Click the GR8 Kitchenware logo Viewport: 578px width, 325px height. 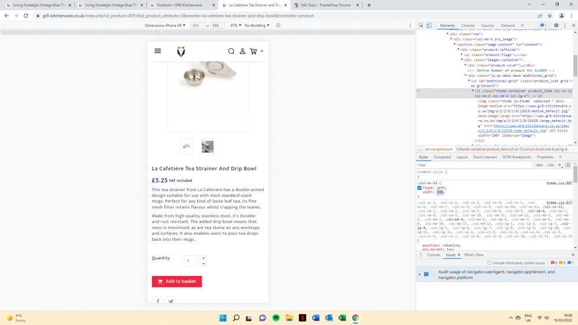pos(180,51)
